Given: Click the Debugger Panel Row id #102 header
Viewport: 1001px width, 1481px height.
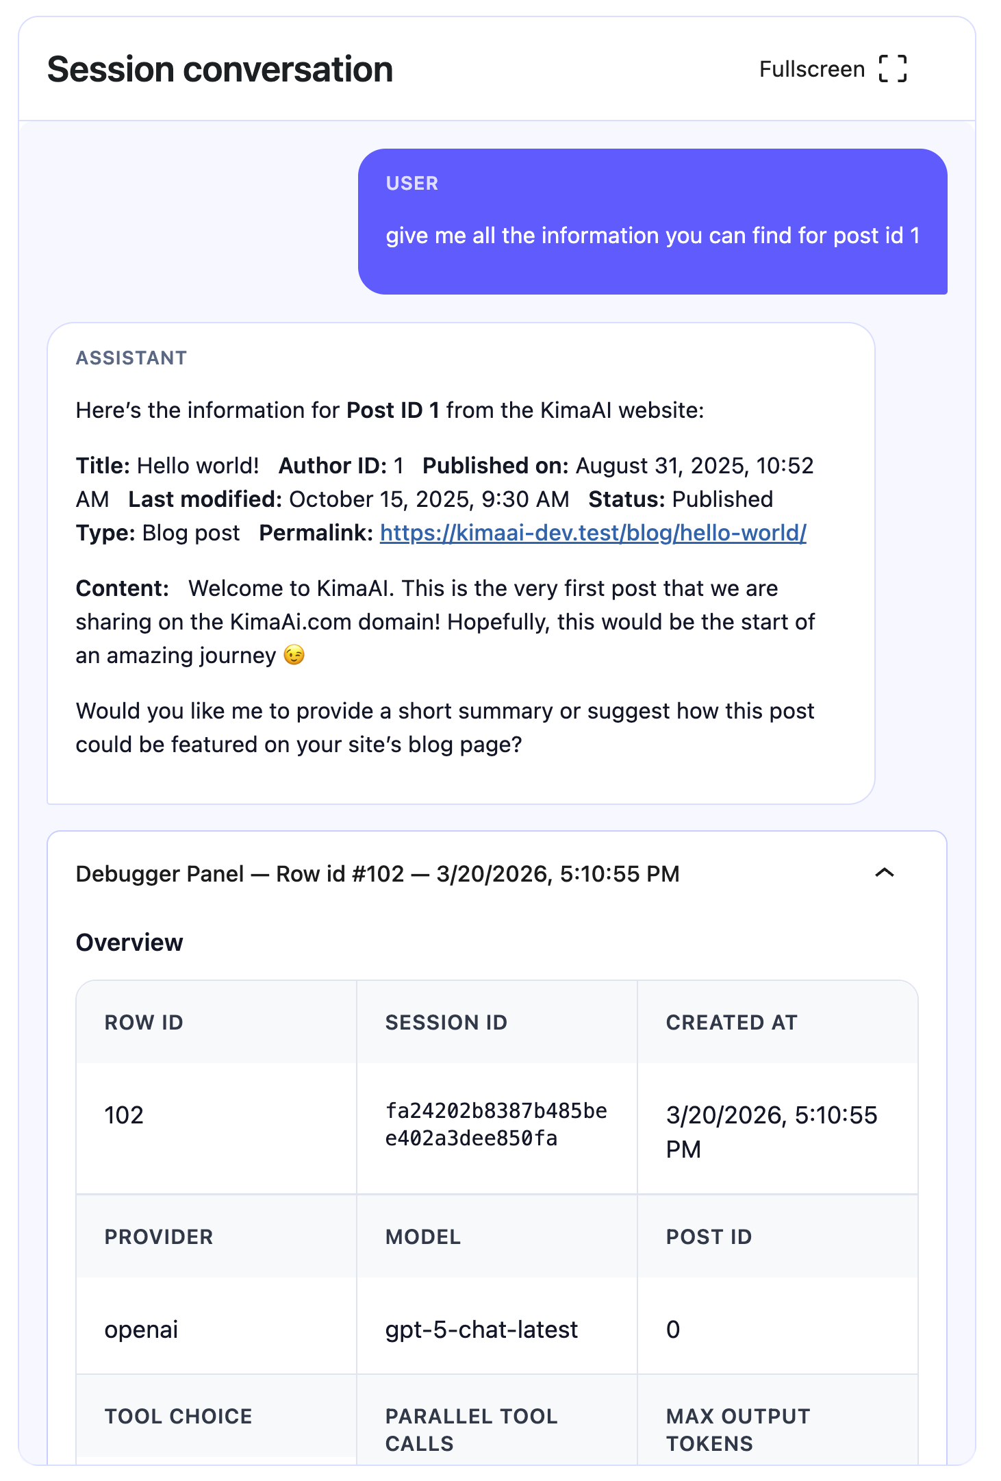Looking at the screenshot, I should coord(377,874).
